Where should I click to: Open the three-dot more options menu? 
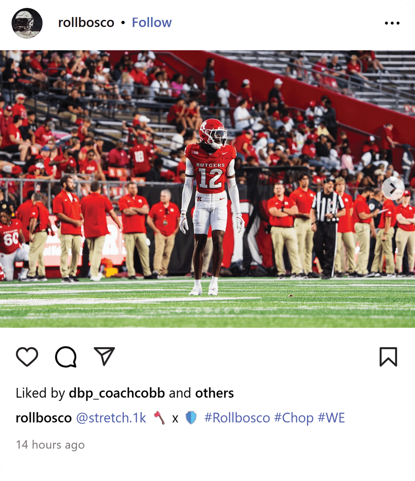[392, 23]
